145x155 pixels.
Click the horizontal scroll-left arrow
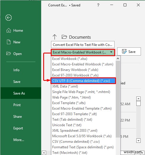tap(44, 153)
